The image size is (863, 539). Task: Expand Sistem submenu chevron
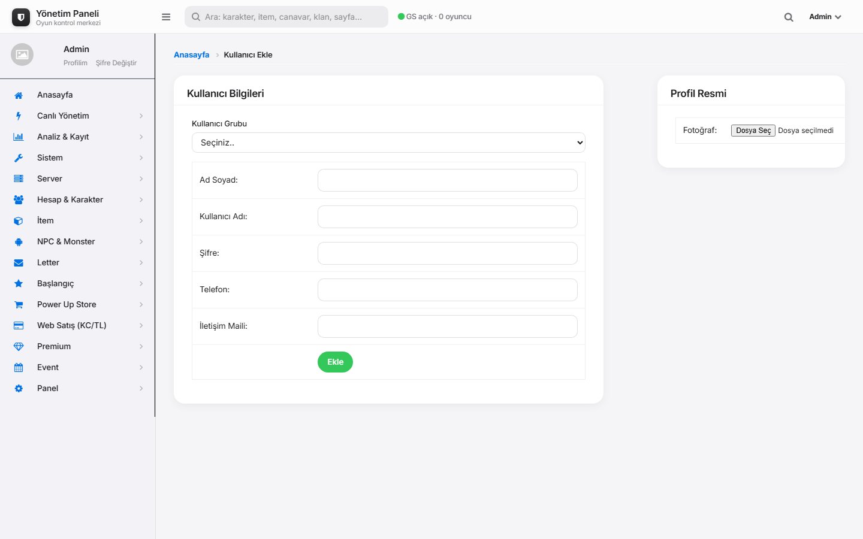coord(141,158)
